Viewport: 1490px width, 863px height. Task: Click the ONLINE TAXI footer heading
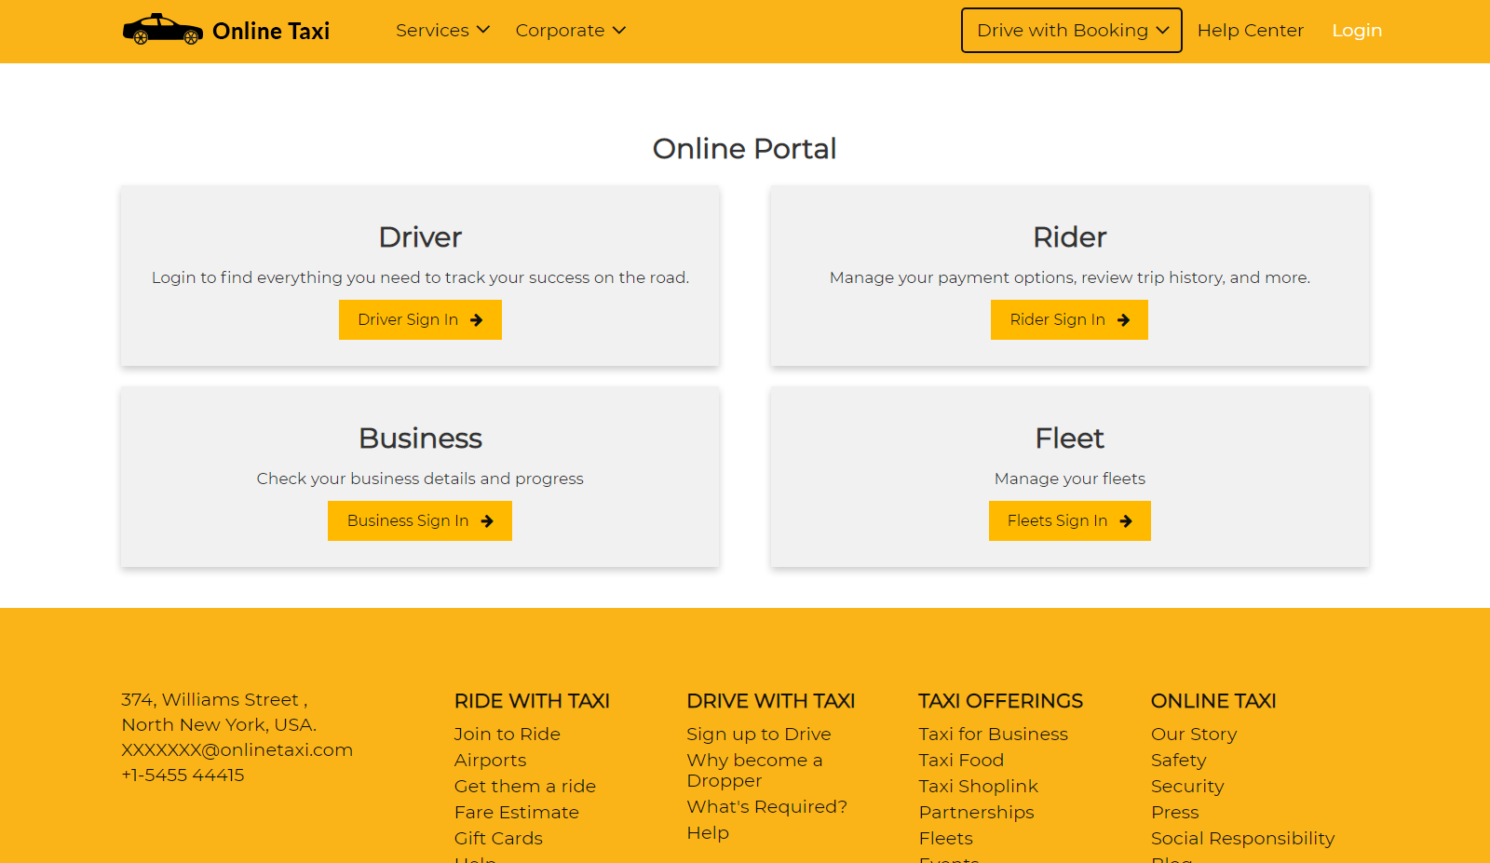pos(1213,701)
